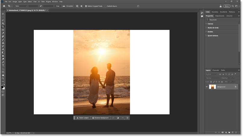Select the Frame tool
Image resolution: width=243 pixels, height=137 pixels.
(3, 30)
